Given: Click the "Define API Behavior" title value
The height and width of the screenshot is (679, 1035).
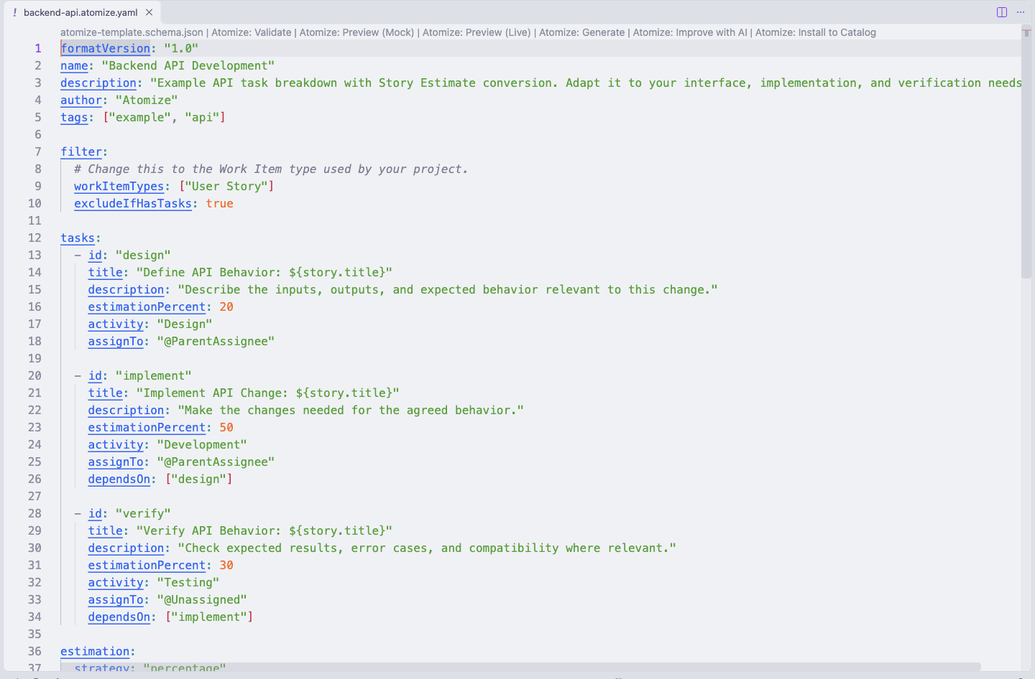Looking at the screenshot, I should (264, 272).
